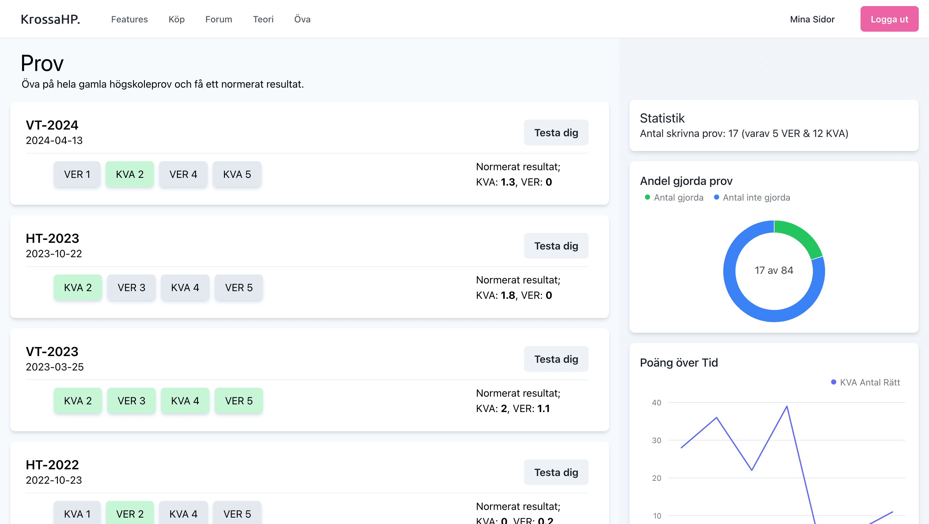929x524 pixels.
Task: Open VER 3 under HT-2023
Action: 131,287
